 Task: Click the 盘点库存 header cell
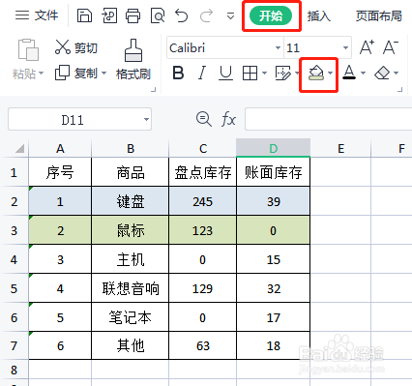pyautogui.click(x=203, y=172)
